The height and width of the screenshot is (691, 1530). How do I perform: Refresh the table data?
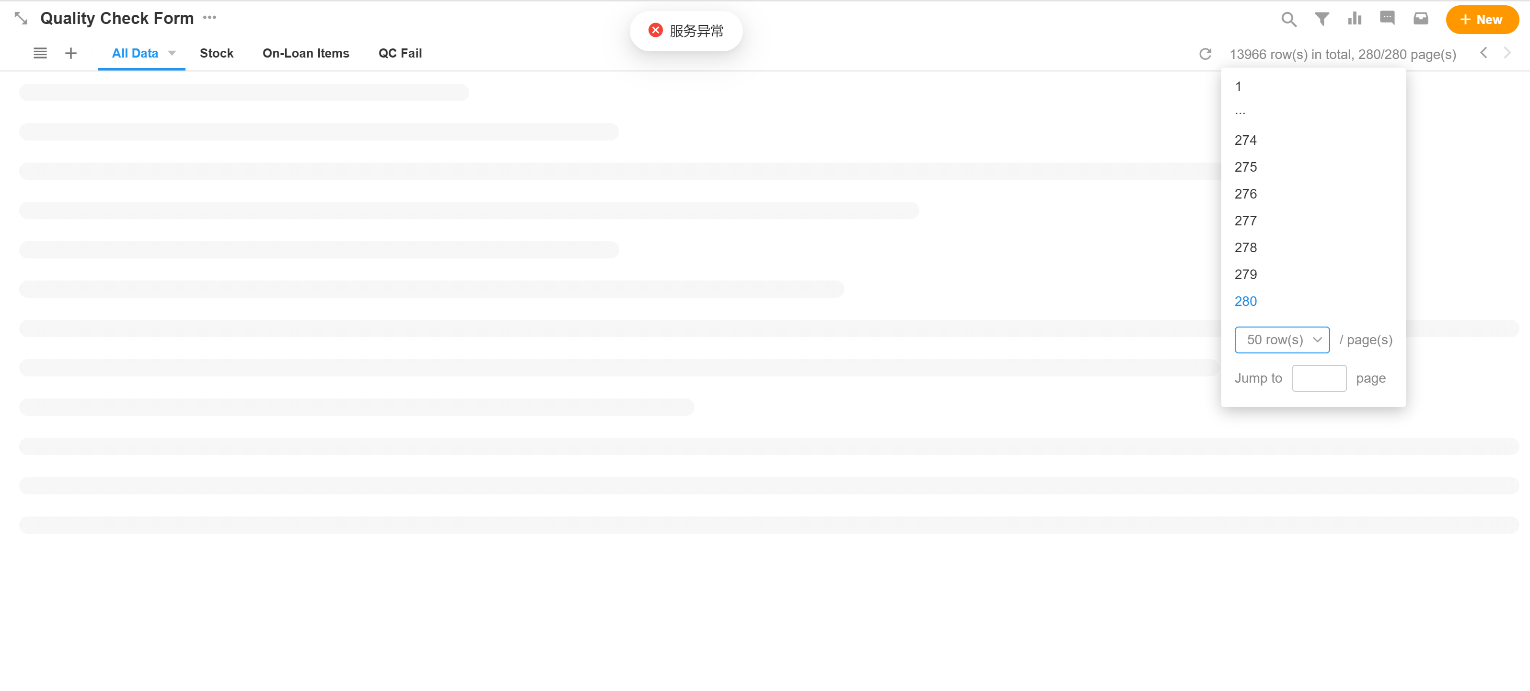(x=1205, y=54)
